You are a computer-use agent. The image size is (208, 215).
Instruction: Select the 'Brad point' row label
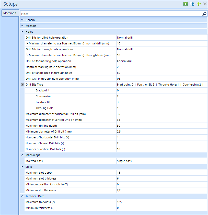point(42,90)
